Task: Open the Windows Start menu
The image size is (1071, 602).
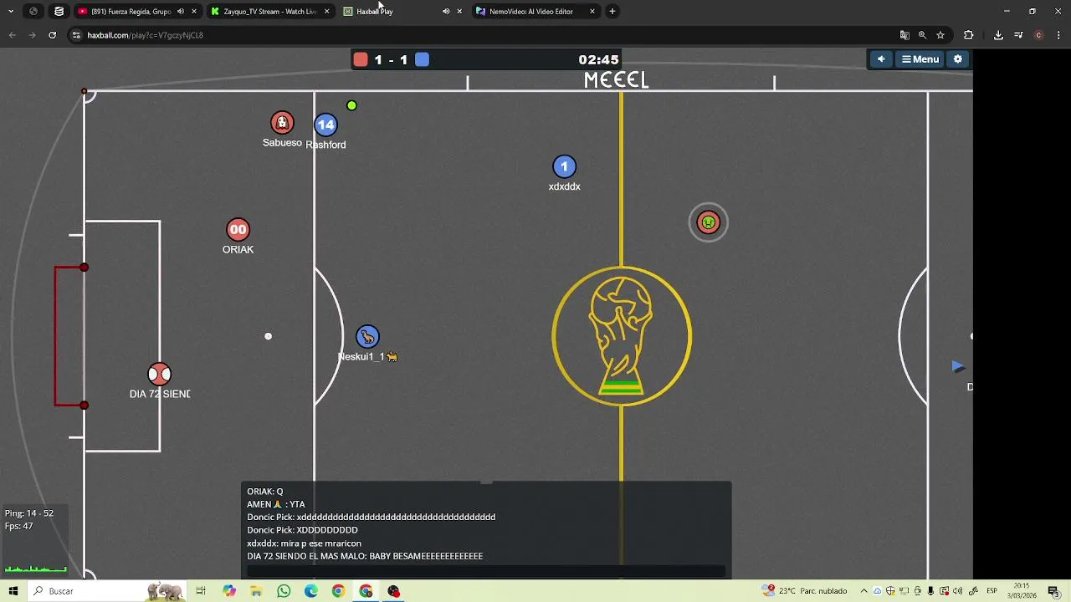Action: [x=13, y=591]
